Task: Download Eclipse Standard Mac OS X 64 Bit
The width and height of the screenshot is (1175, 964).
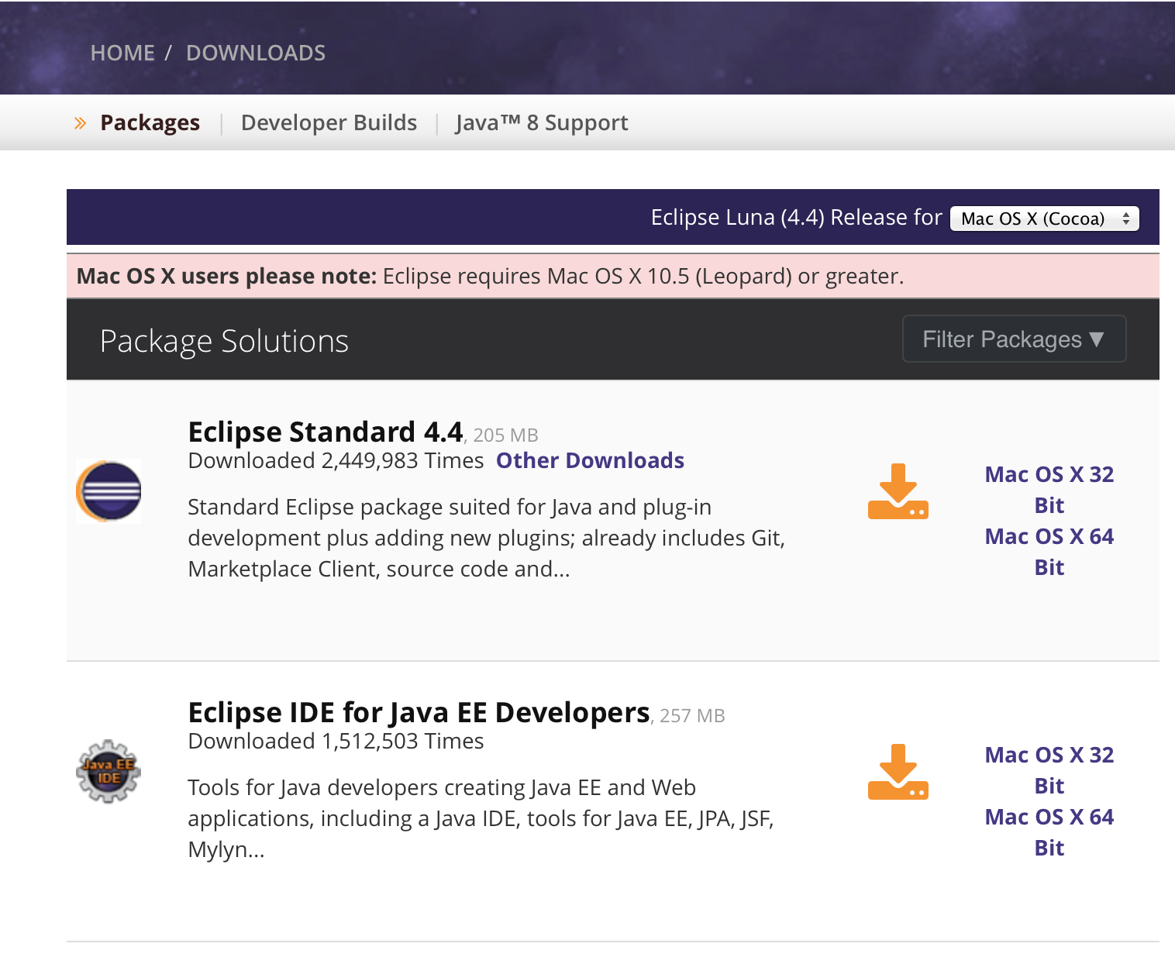Action: click(1049, 552)
